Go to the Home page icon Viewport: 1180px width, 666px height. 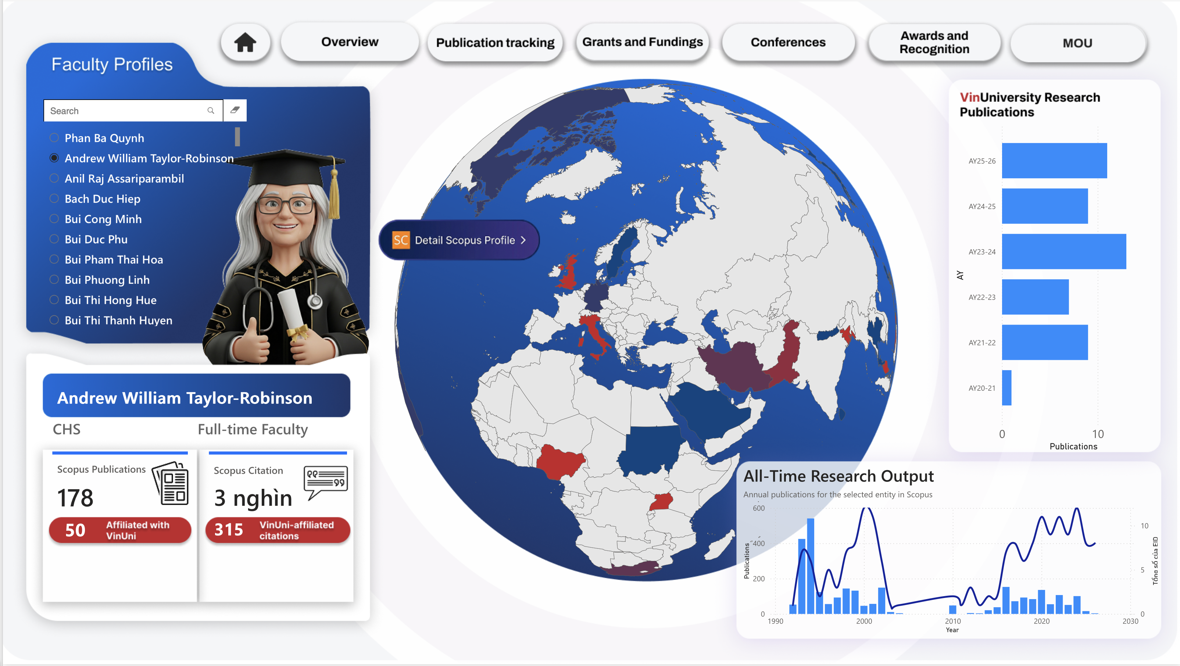245,42
